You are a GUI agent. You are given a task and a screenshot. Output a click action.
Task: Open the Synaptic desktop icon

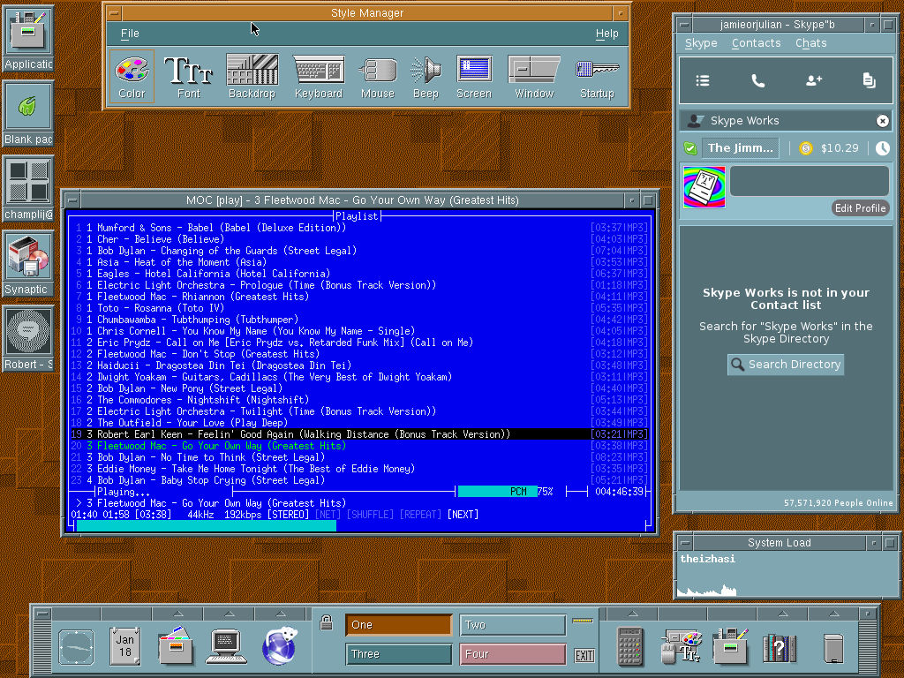(27, 264)
